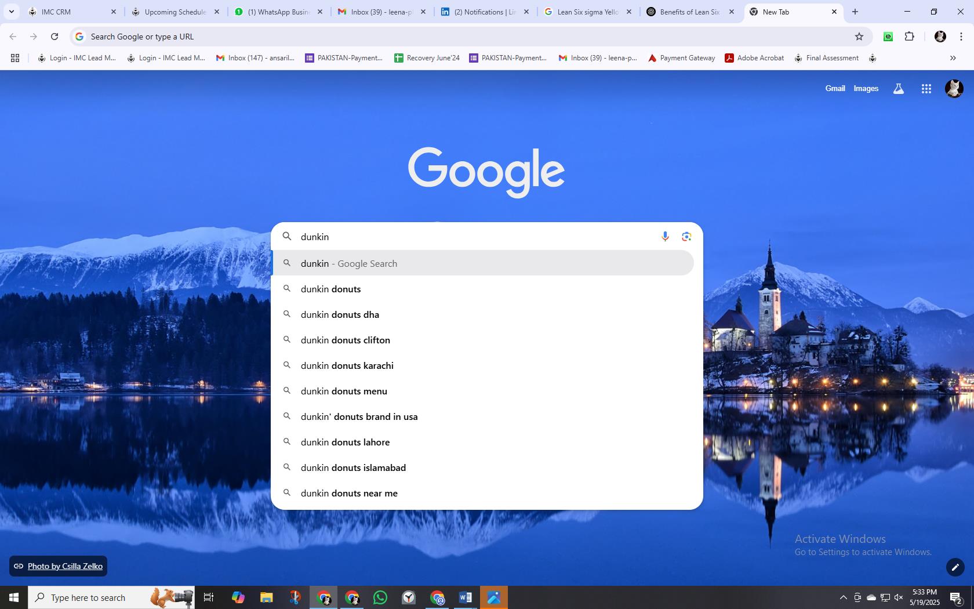This screenshot has width=974, height=609.
Task: Open the clock showing 5:33 PM
Action: [925, 597]
